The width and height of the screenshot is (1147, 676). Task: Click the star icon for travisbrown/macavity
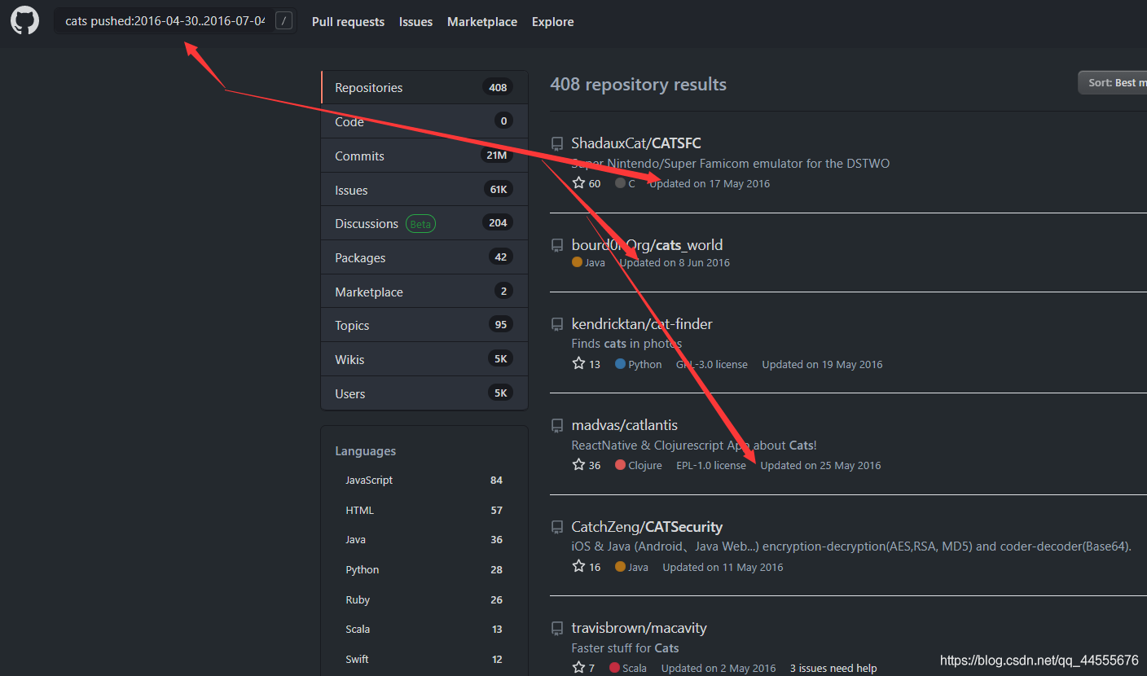pos(578,668)
